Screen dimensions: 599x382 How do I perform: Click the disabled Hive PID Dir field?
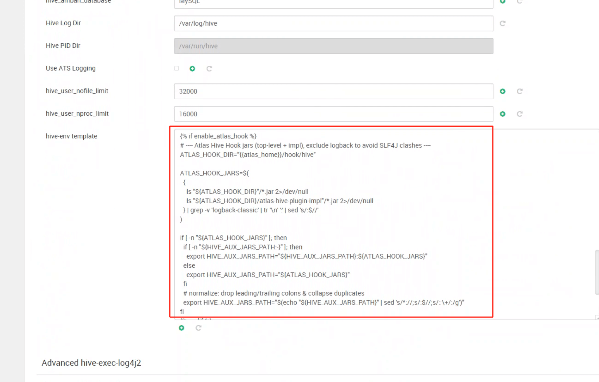point(333,46)
